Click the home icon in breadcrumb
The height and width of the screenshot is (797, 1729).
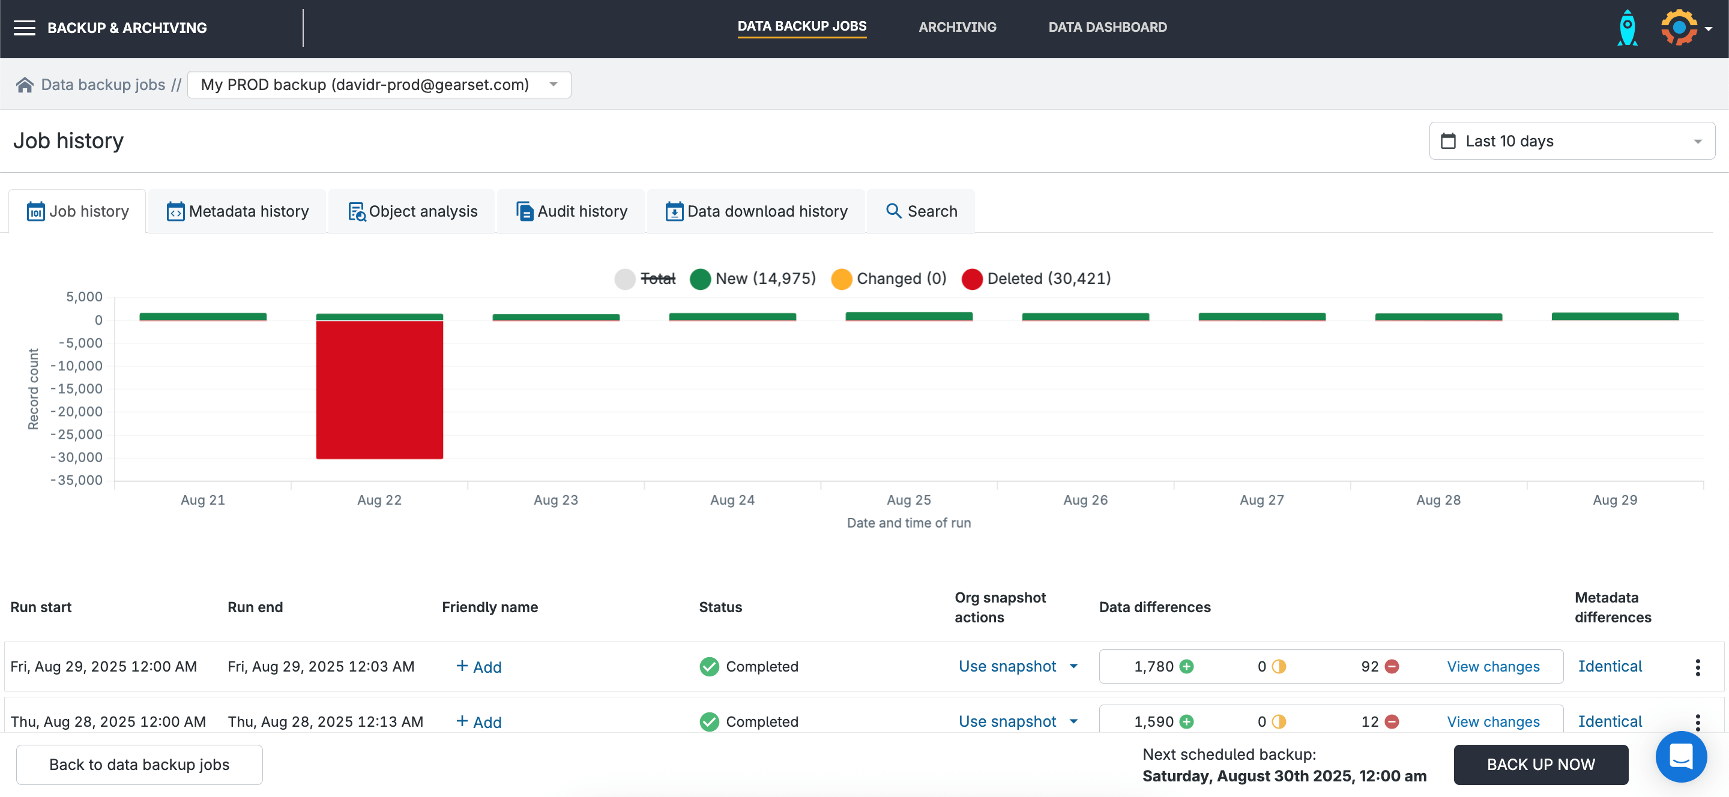click(25, 85)
